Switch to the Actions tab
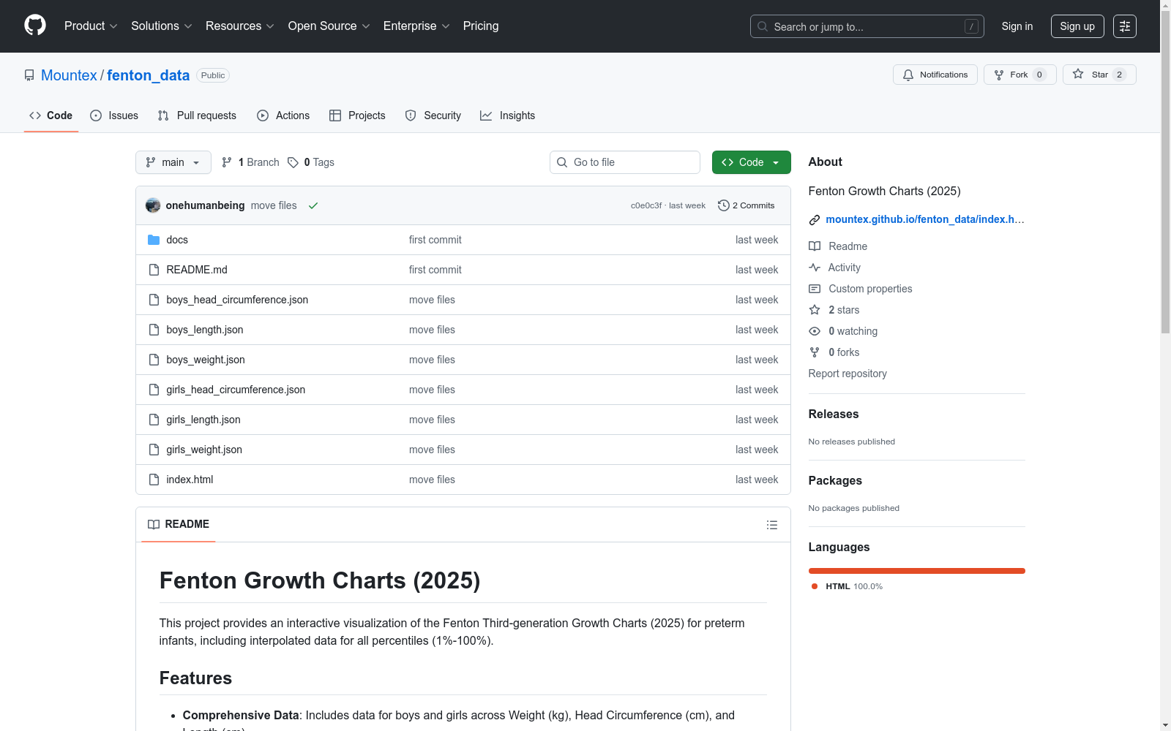Viewport: 1171px width, 731px height. [283, 115]
